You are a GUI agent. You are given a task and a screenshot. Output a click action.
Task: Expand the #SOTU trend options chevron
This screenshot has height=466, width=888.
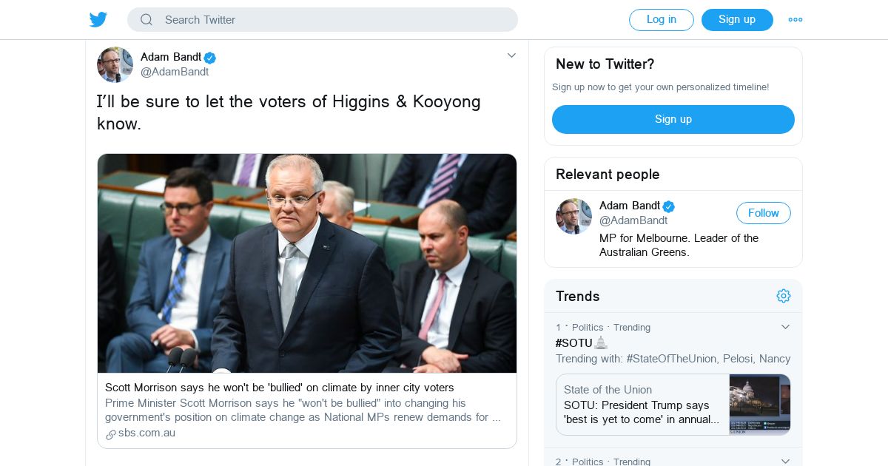[x=786, y=327]
